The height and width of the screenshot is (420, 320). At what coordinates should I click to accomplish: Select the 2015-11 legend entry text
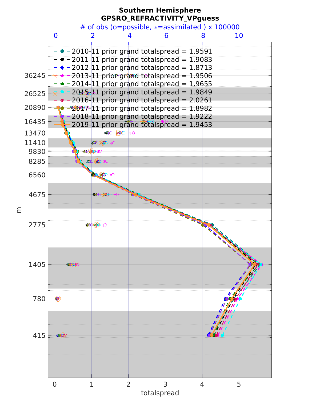(x=142, y=92)
